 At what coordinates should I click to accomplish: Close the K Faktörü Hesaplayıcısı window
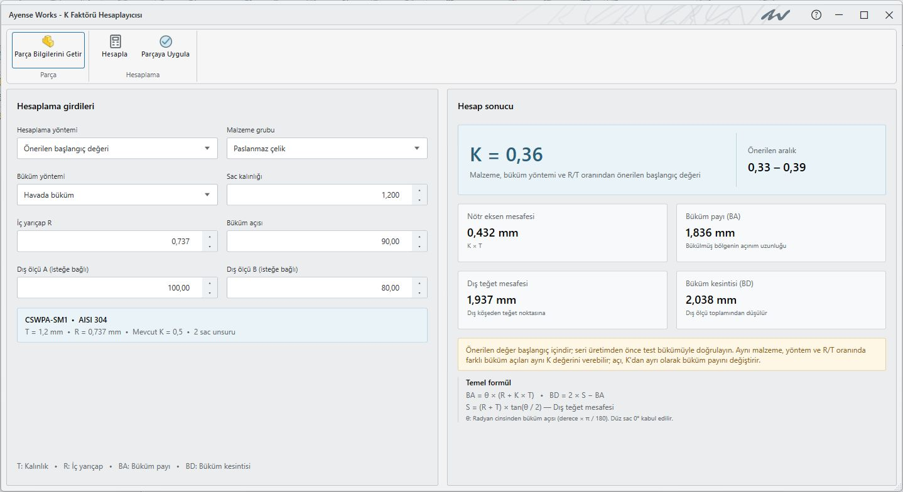point(889,15)
